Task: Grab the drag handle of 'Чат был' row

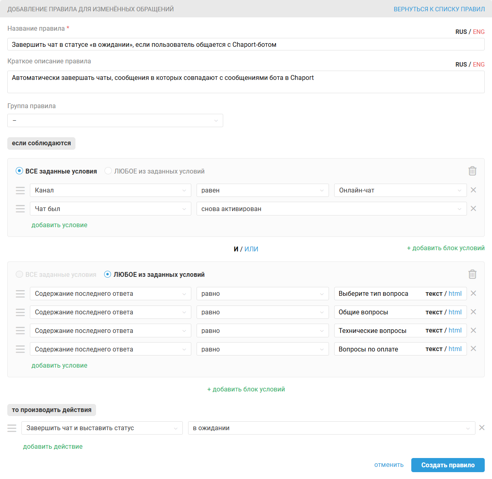Action: pyautogui.click(x=20, y=209)
